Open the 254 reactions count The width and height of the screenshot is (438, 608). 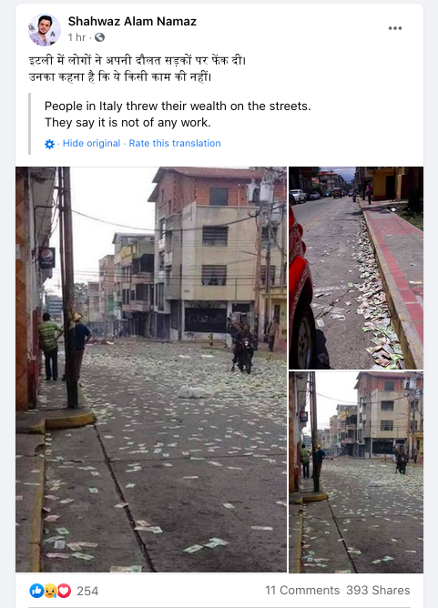87,591
